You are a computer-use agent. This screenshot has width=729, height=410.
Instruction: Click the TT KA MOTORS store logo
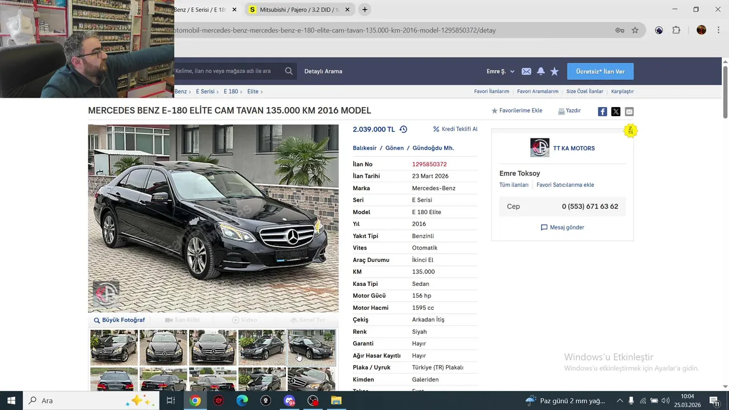click(539, 147)
